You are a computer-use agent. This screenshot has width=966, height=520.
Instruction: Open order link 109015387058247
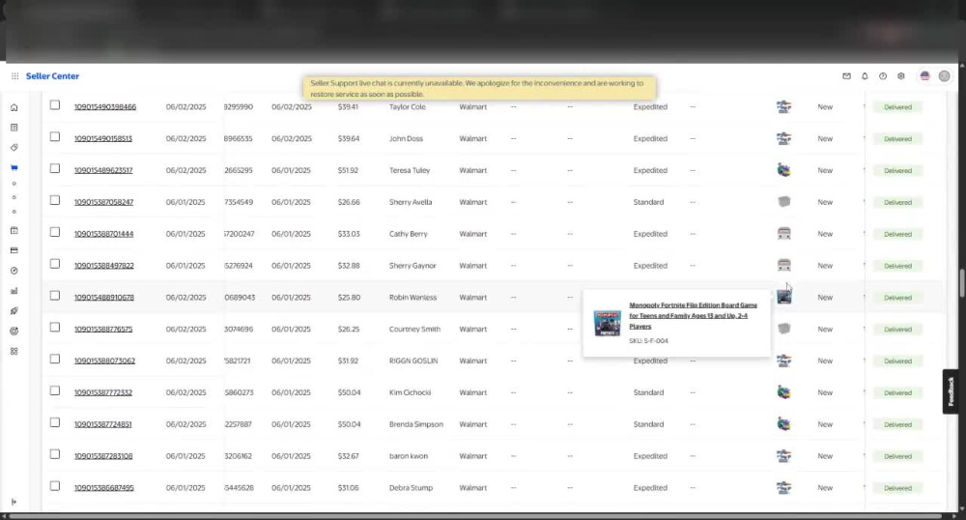pyautogui.click(x=103, y=202)
